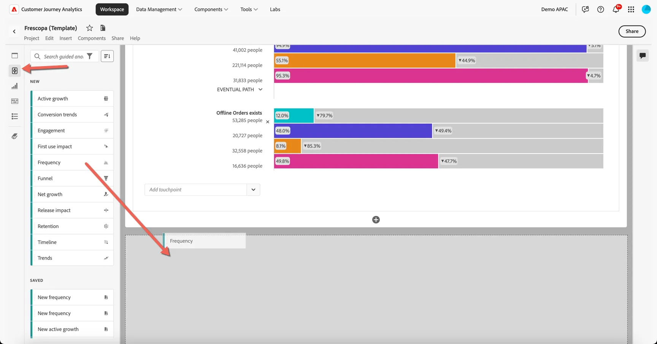This screenshot has width=657, height=344.
Task: Open the Visualizations bar chart icon
Action: click(14, 86)
